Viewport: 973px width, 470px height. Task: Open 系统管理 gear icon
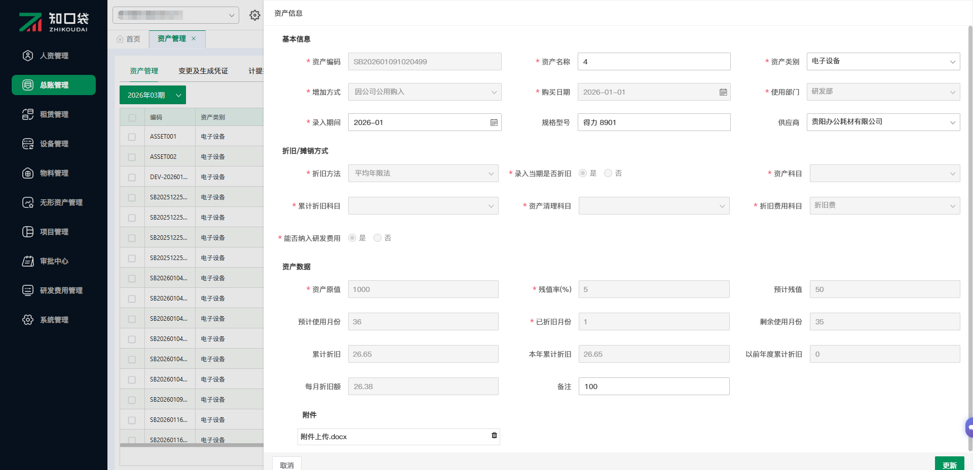point(28,320)
